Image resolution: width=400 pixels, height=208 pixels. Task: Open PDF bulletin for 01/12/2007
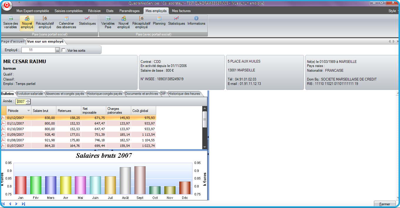point(4,118)
